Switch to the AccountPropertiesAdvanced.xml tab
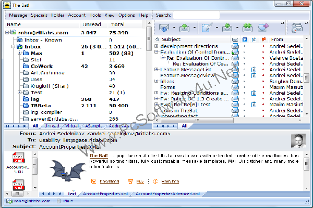Screen dimensions: 313x208 click(167, 193)
